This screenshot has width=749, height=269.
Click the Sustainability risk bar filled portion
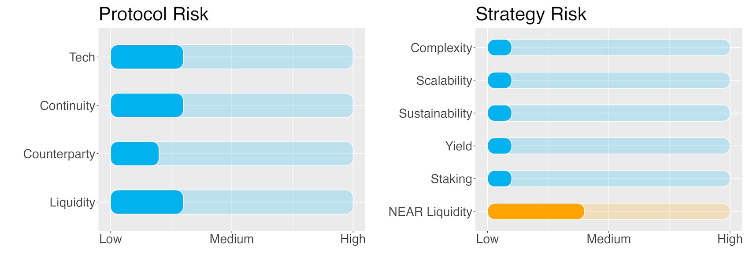coord(500,113)
